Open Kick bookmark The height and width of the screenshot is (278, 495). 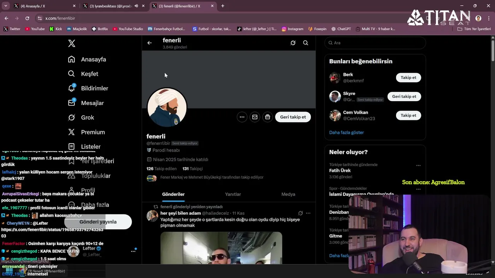(56, 29)
